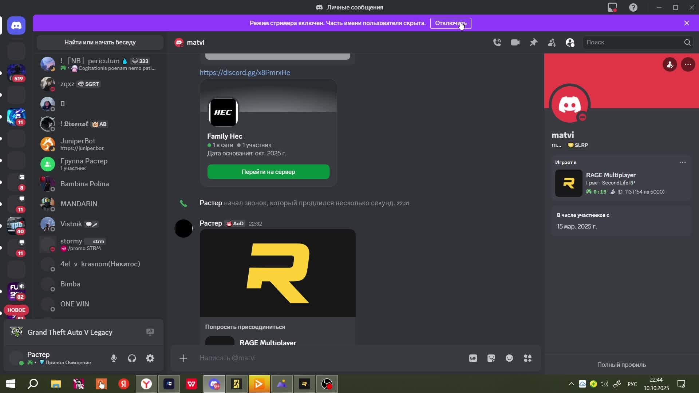Add friends to the DM
This screenshot has height=393, width=699.
552,43
